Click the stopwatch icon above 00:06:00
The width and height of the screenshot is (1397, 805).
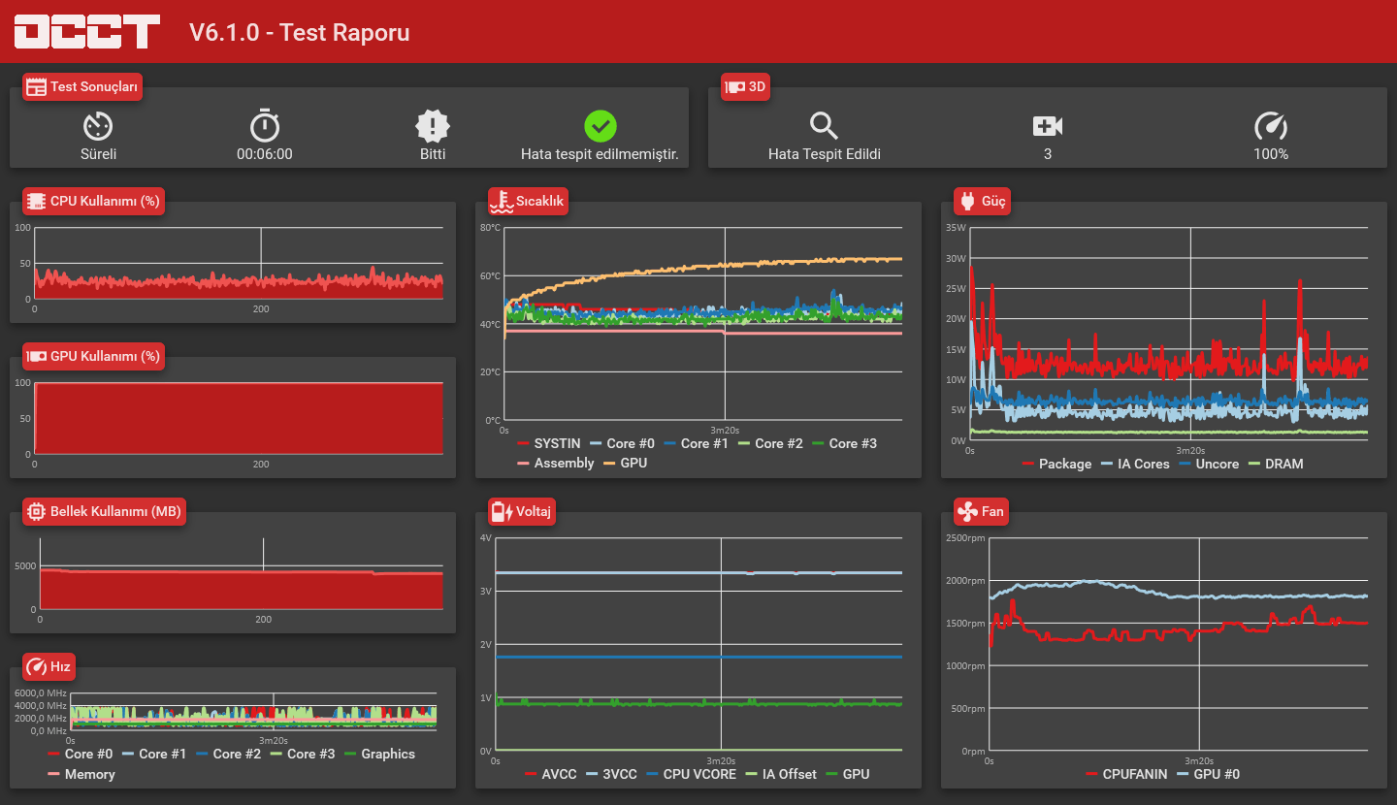(x=265, y=126)
